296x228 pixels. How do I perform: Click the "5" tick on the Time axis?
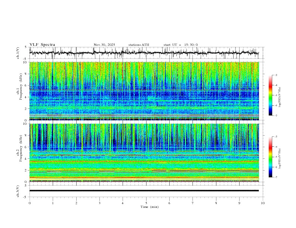click(146, 203)
